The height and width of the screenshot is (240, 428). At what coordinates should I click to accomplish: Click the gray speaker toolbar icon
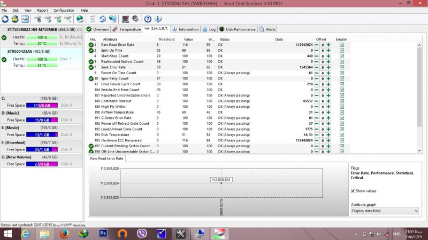click(135, 19)
